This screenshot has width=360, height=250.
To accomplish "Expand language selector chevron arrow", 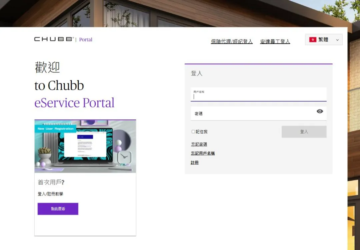I will coord(337,40).
